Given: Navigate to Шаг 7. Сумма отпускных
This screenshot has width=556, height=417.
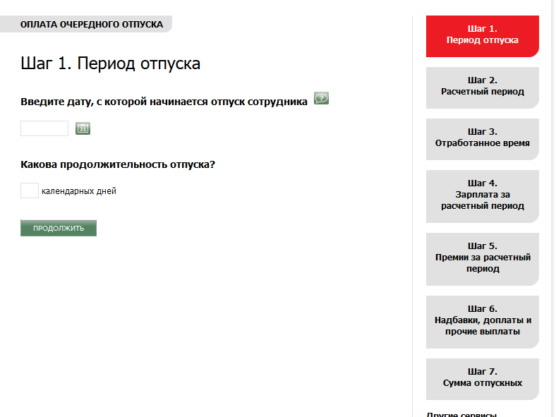Looking at the screenshot, I should point(482,377).
